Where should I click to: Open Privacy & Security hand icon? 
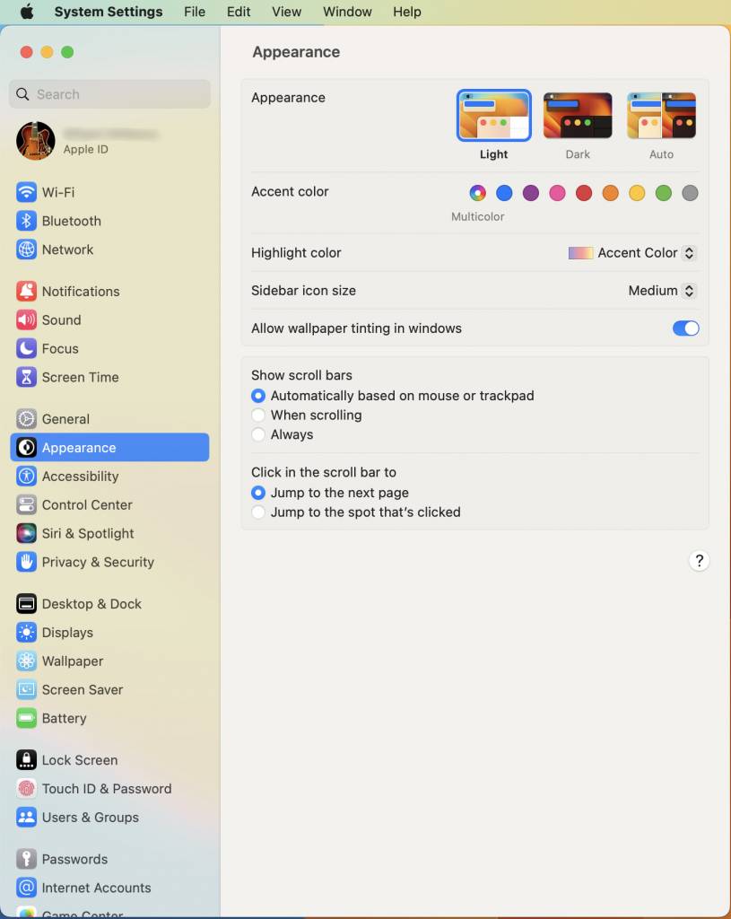pos(26,562)
